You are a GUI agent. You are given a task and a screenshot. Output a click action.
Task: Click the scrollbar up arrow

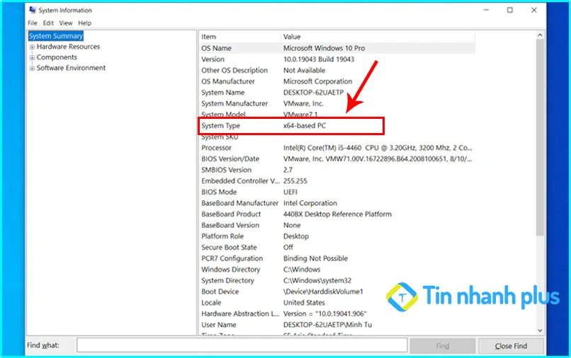pyautogui.click(x=540, y=35)
